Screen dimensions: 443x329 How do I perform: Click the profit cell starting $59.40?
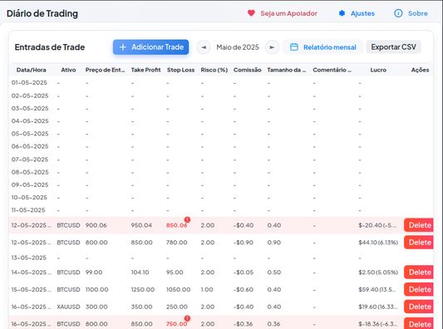pyautogui.click(x=377, y=289)
